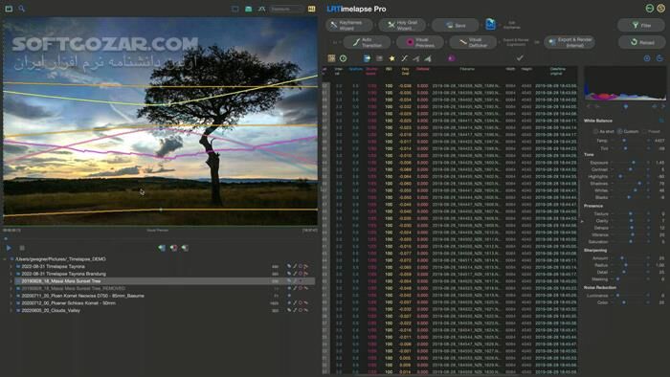Screen dimensions: 670x377
Task: Click the green circular icon at top-right corner
Action: click(x=650, y=9)
